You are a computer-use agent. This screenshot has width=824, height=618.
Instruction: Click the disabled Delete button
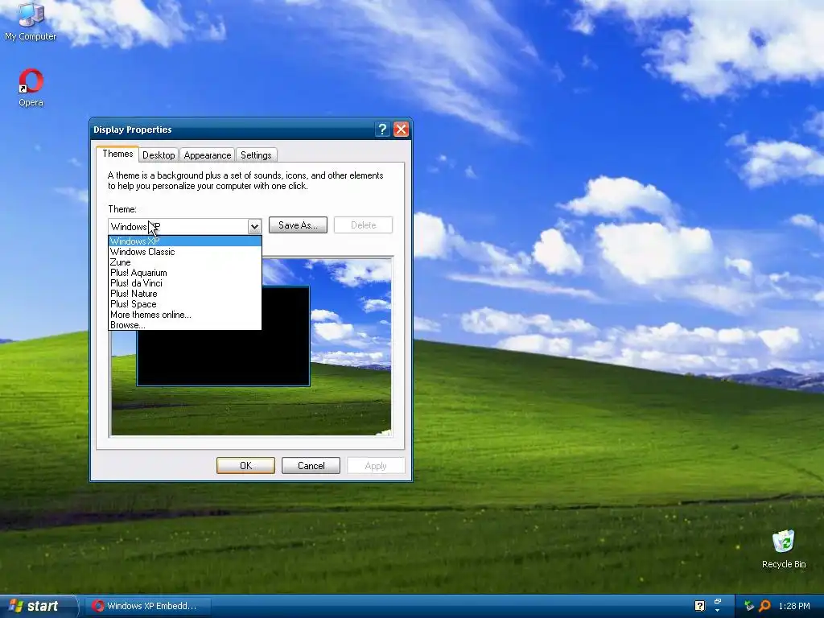363,225
